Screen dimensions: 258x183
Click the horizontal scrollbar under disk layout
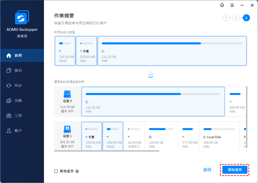107,151
